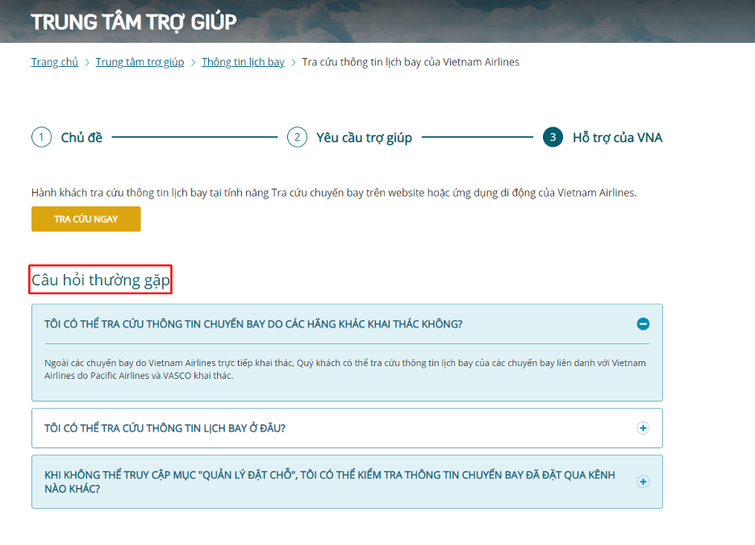Select the step 2 circle
Screen dimensions: 755x545
pos(297,137)
